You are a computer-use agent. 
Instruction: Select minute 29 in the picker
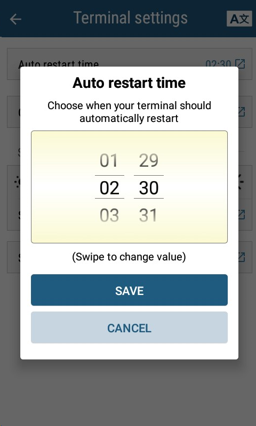click(x=149, y=160)
